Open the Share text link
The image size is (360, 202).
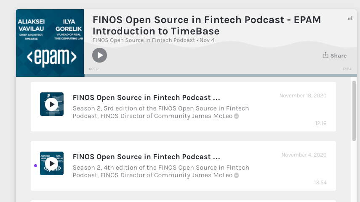[339, 56]
